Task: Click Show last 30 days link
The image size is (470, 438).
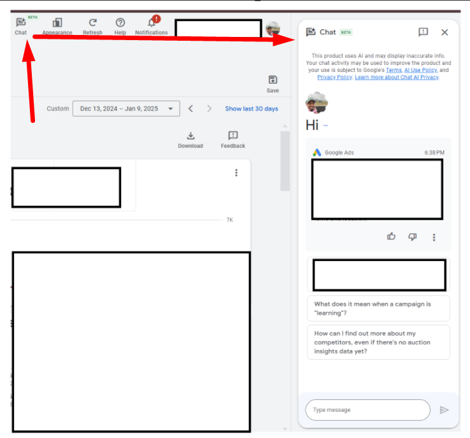Action: point(252,109)
